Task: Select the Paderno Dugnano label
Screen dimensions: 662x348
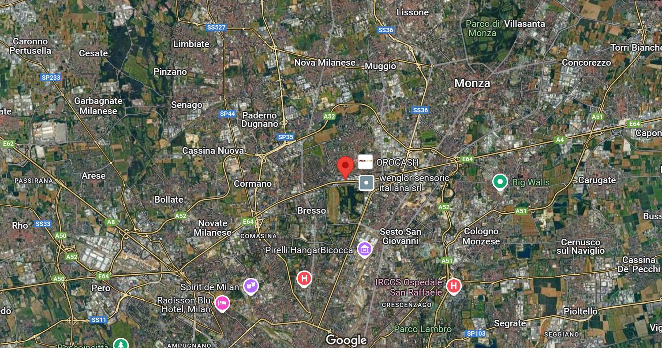Action: click(x=259, y=120)
